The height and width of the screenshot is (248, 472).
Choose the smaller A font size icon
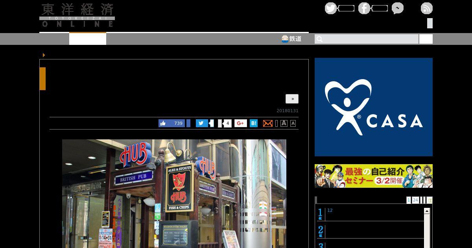click(x=293, y=124)
